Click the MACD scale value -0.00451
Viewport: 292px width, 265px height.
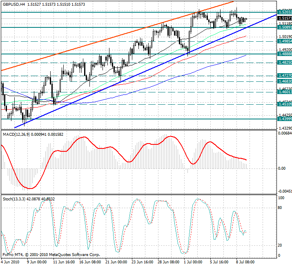[x=285, y=191]
